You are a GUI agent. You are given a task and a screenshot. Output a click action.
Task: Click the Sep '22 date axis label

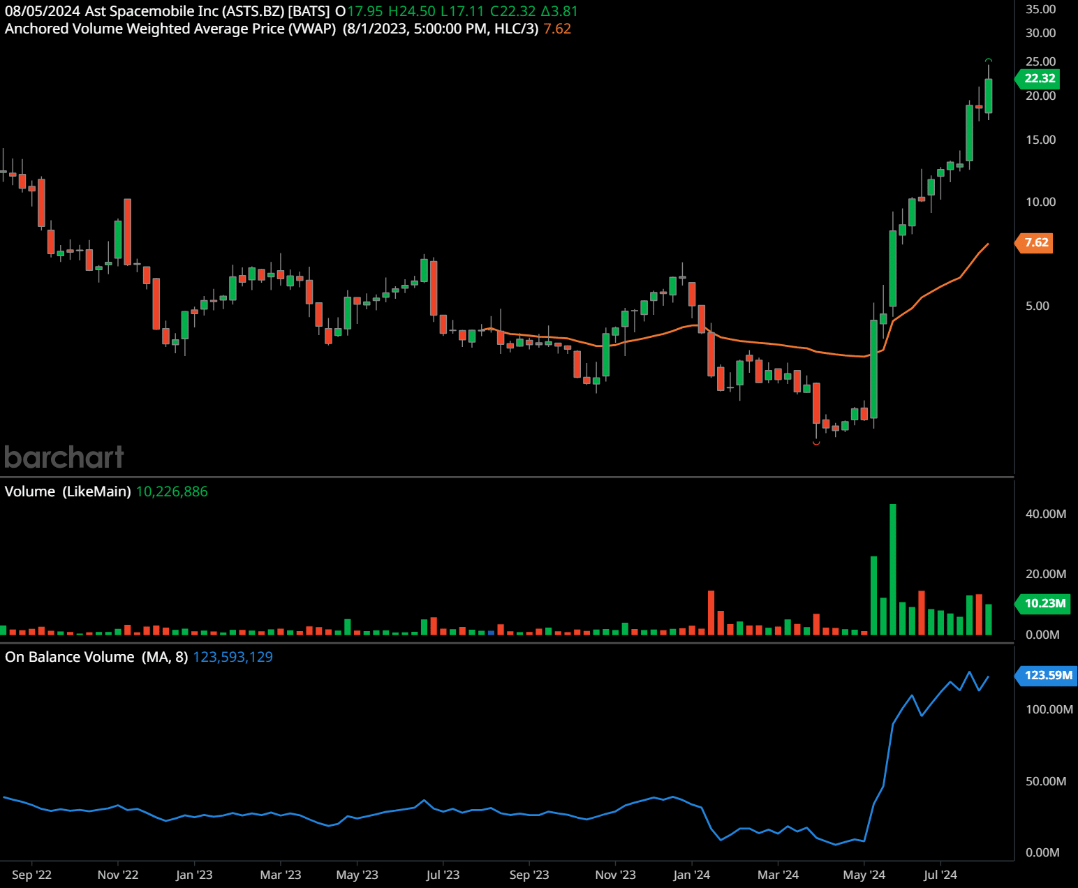tap(31, 875)
